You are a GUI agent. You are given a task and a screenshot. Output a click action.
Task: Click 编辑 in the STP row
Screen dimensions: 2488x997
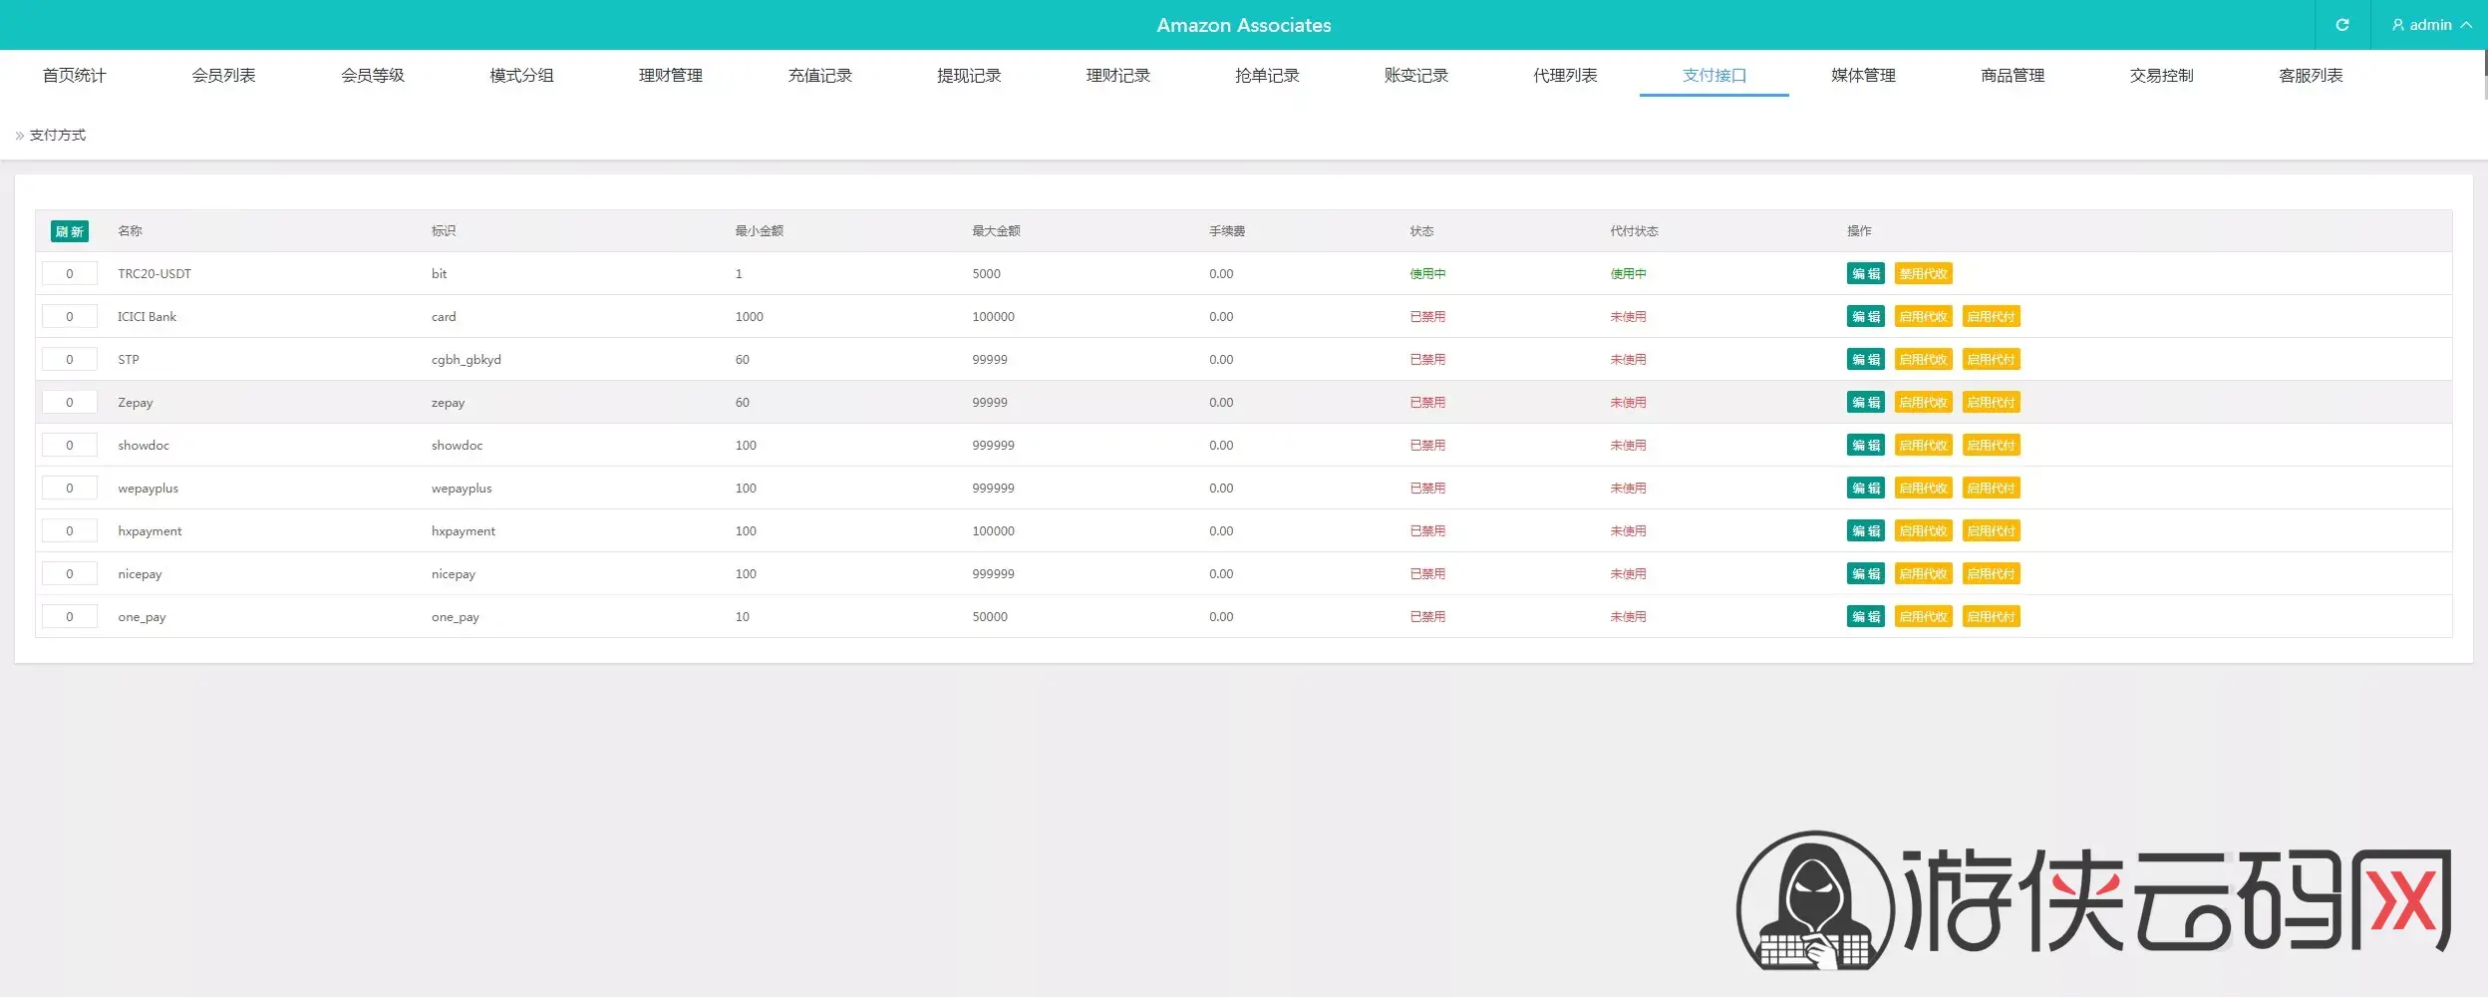(x=1866, y=359)
